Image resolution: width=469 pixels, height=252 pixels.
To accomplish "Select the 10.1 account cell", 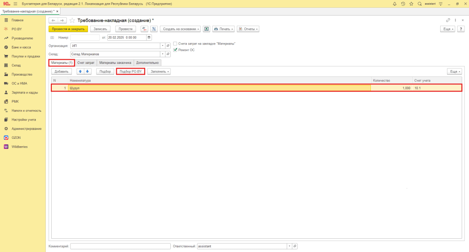I will [x=437, y=88].
